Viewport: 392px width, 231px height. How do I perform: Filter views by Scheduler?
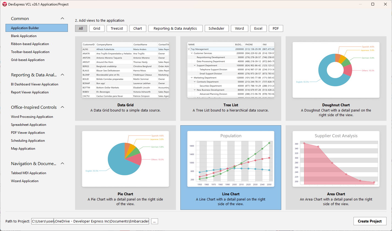click(217, 28)
